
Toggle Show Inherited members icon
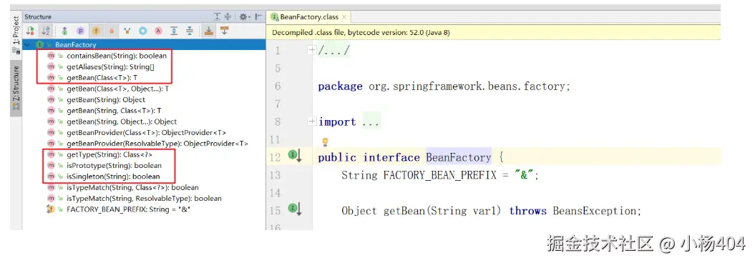coord(64,31)
